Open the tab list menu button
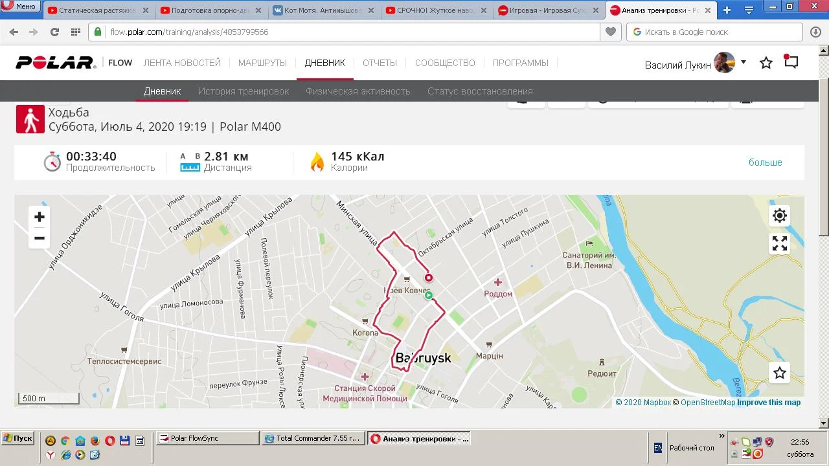 (749, 10)
